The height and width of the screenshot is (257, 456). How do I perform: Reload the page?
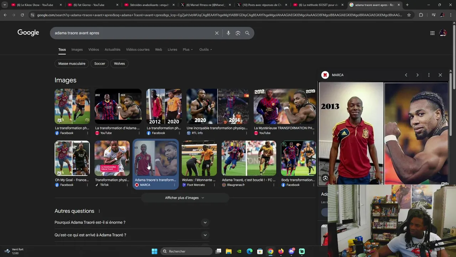coord(22,15)
